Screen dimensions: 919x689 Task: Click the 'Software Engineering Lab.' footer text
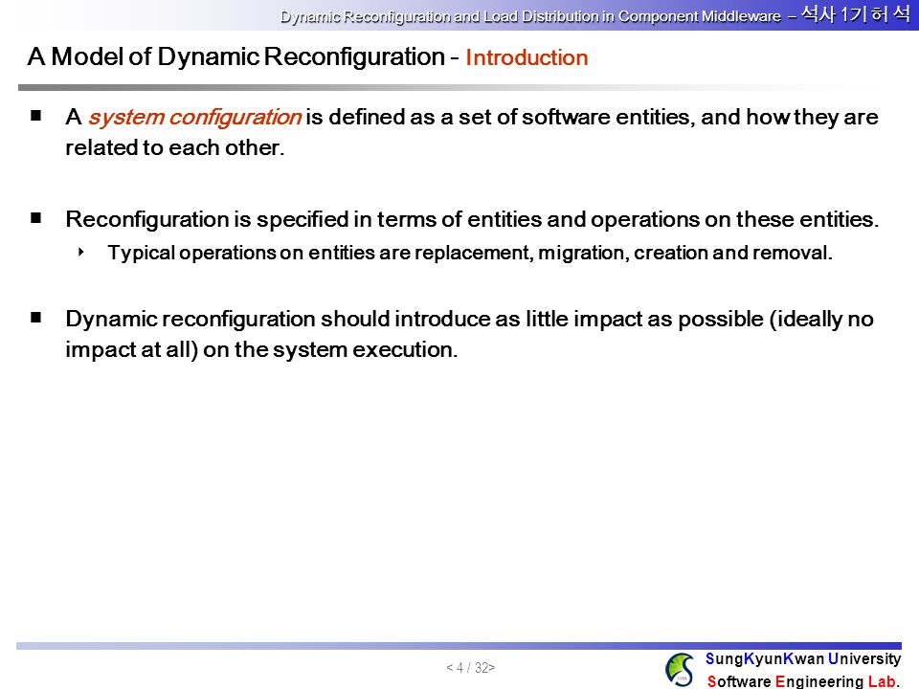coord(803,680)
